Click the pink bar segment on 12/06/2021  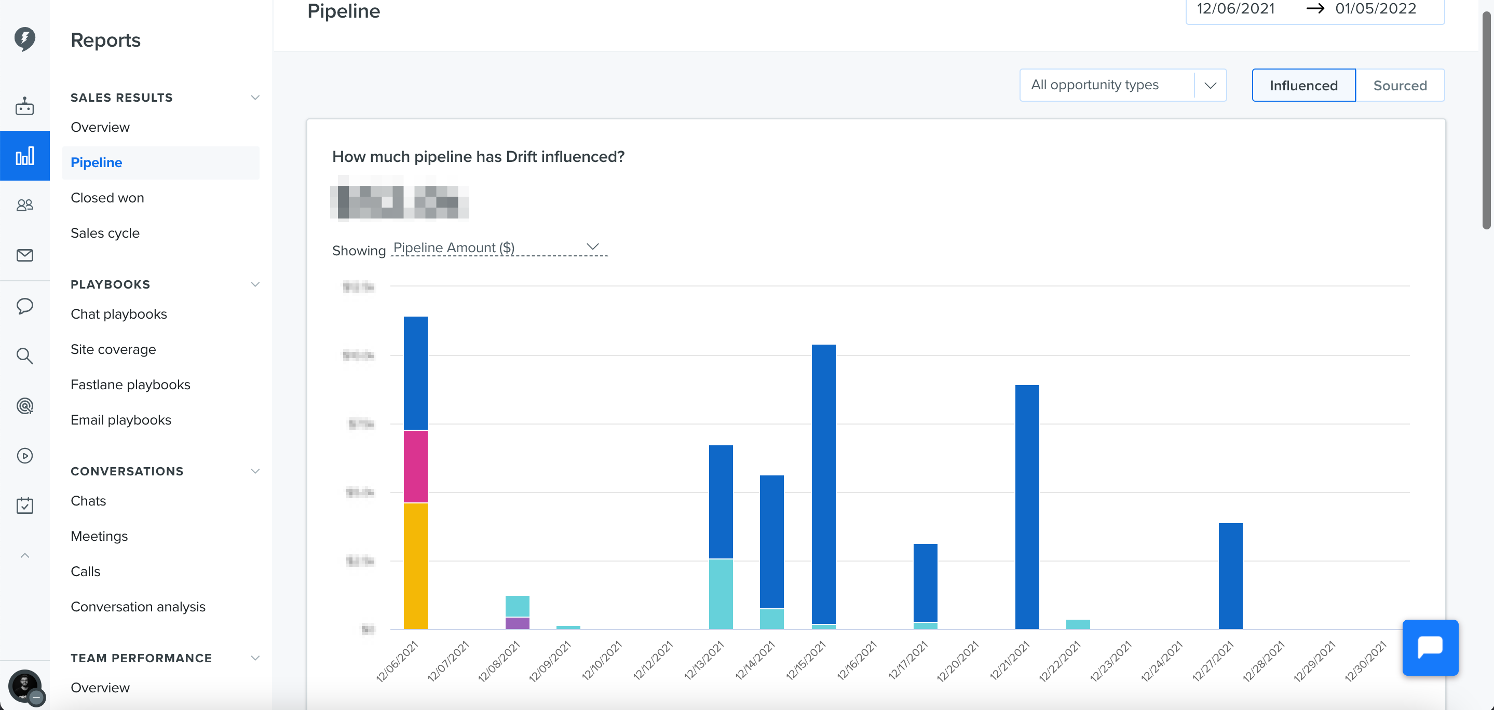tap(415, 467)
